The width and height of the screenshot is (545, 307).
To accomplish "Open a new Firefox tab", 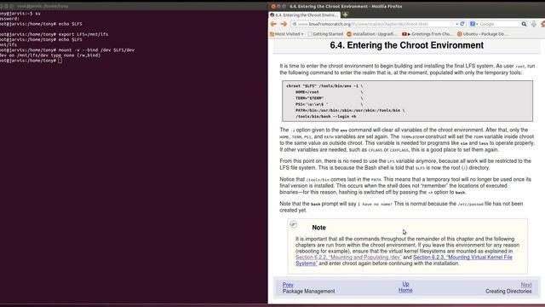I will (x=345, y=14).
